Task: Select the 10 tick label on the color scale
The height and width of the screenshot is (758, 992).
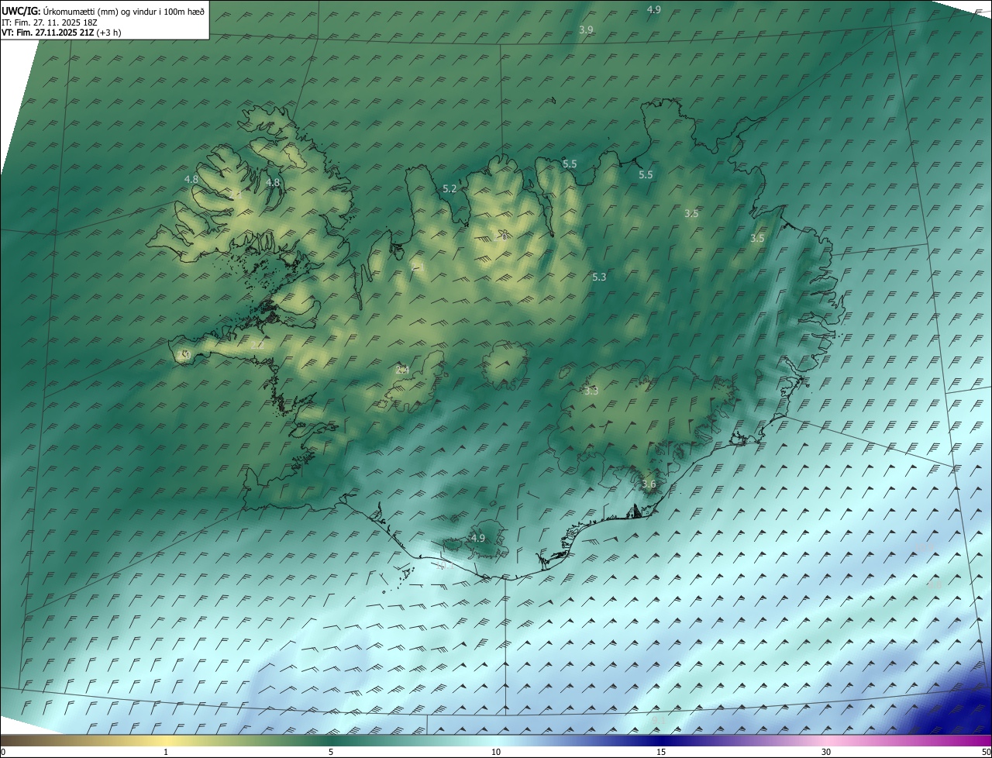Action: point(496,752)
